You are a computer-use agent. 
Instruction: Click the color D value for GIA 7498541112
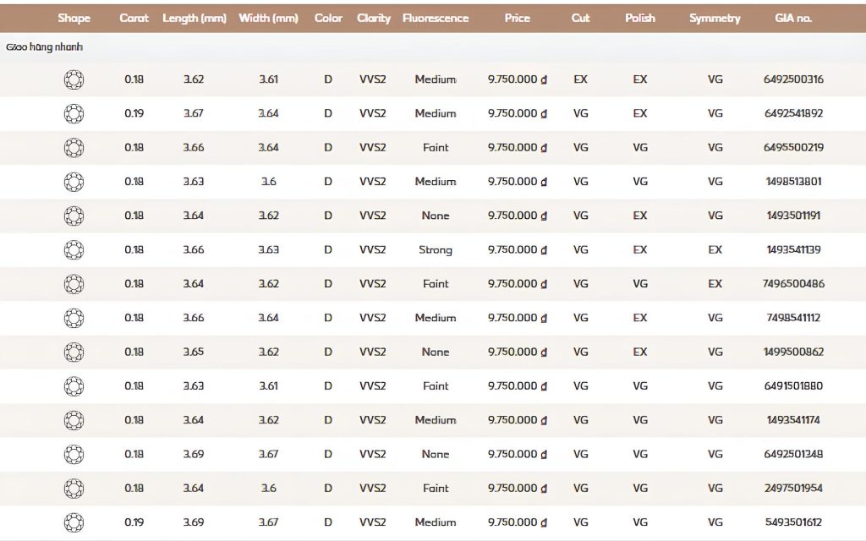(x=328, y=318)
